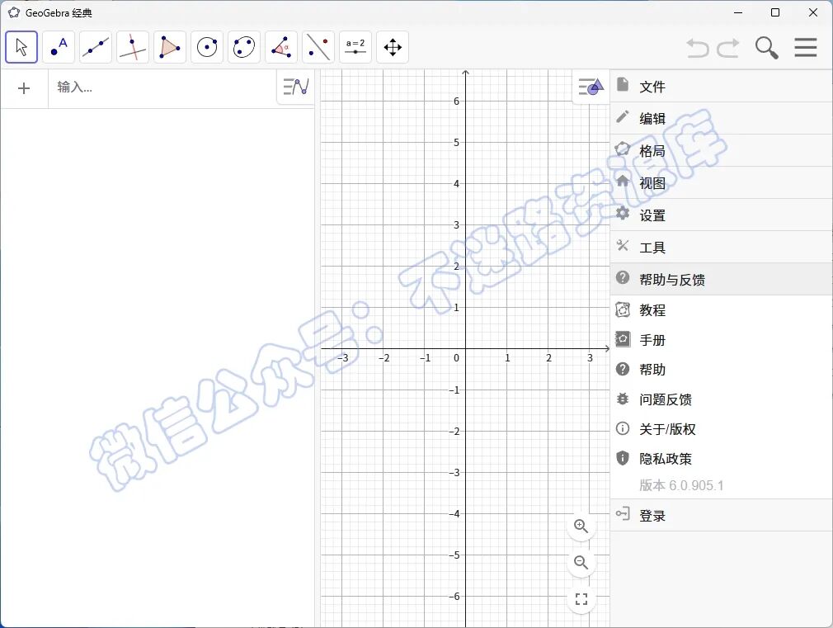This screenshot has height=628, width=833.
Task: Open the 教程 menu entry
Action: (721, 310)
